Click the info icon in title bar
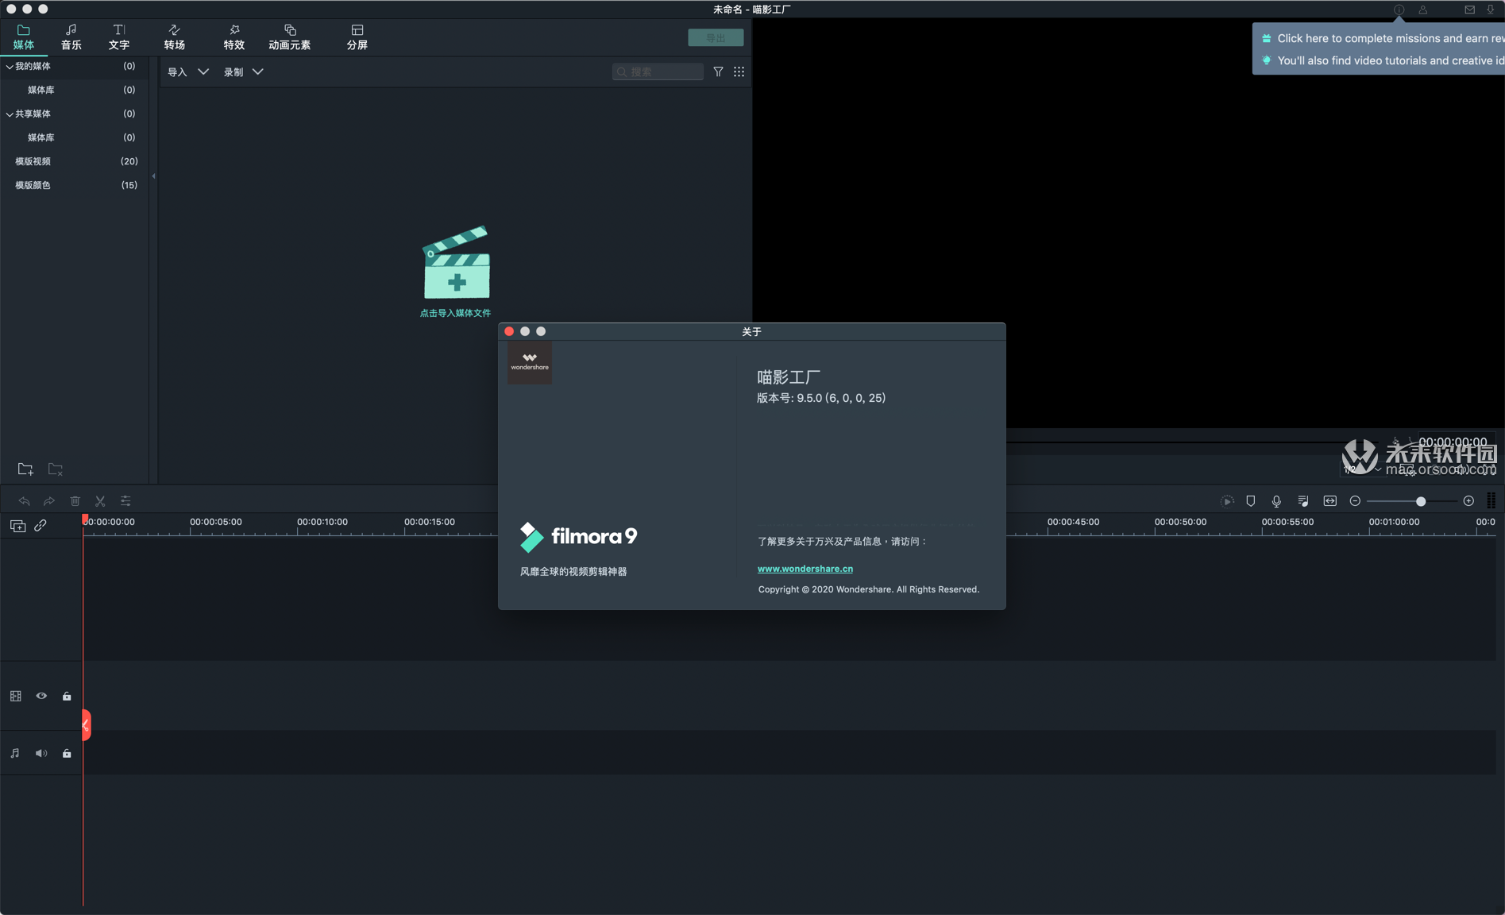Screen dimensions: 1505x915 (x=1399, y=10)
